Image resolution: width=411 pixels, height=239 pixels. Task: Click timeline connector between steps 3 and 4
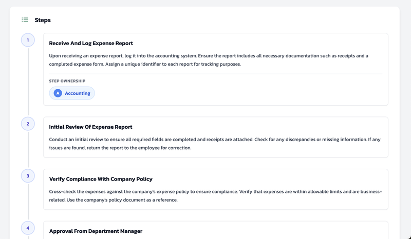coord(28,202)
